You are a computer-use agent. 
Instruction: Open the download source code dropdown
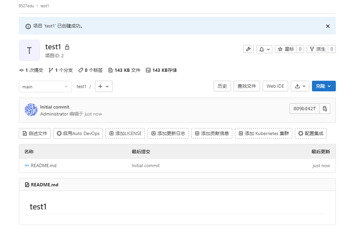click(x=300, y=86)
